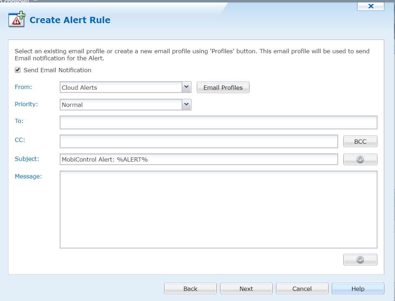Expand the Priority dropdown arrow
Viewport: 395px width, 301px height.
(186, 104)
